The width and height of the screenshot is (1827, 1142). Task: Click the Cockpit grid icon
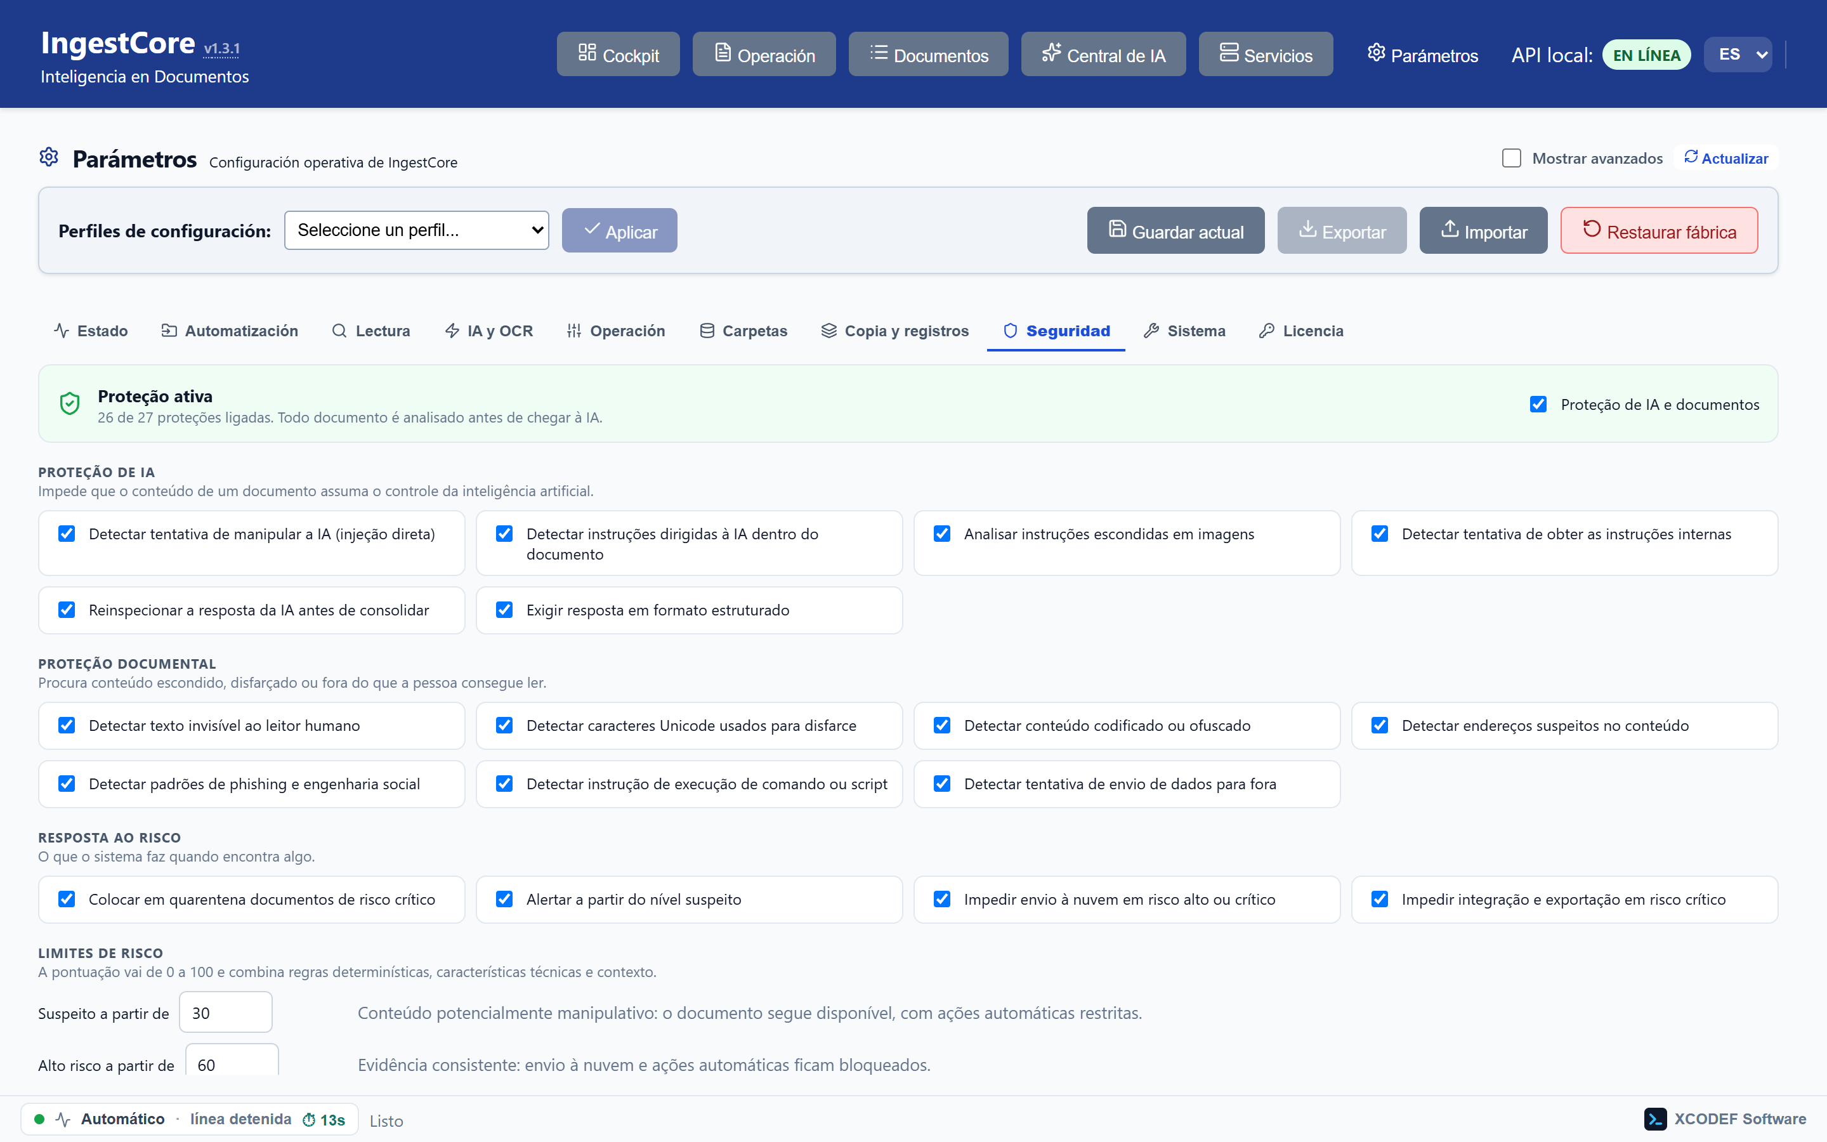[587, 53]
